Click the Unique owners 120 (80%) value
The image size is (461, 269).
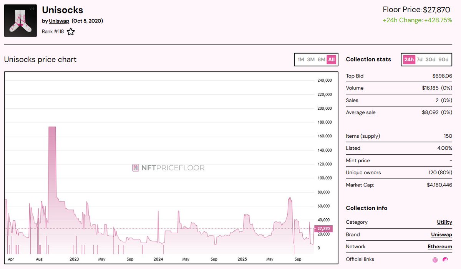click(x=440, y=173)
